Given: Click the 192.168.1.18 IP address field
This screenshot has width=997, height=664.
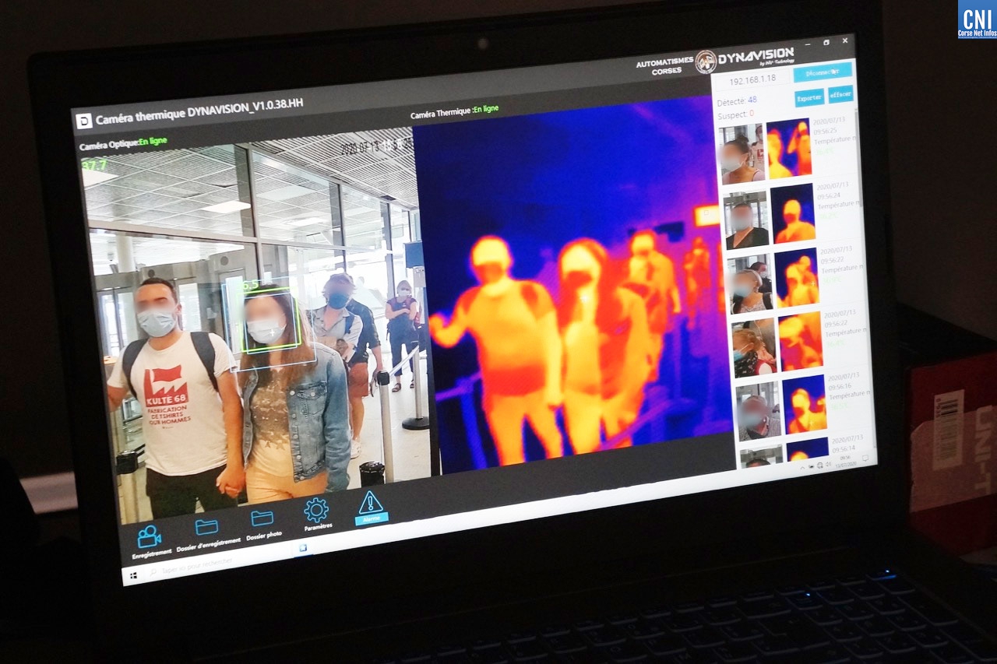Looking at the screenshot, I should pos(753,79).
